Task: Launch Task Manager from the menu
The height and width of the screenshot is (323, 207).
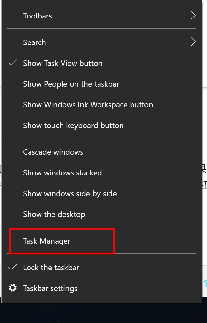Action: coord(47,241)
